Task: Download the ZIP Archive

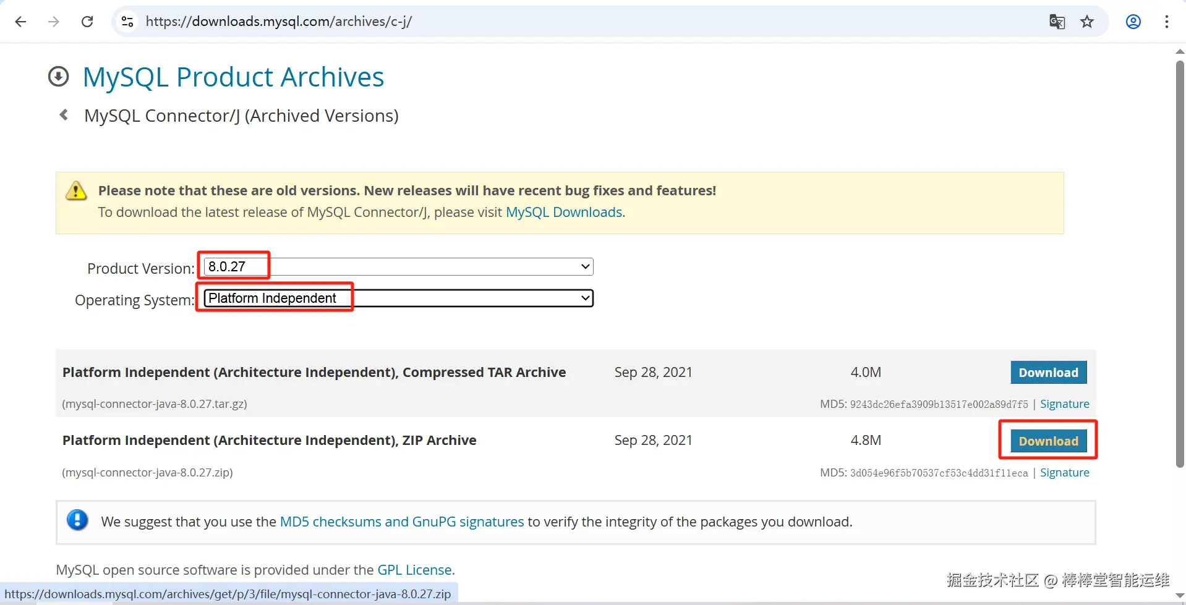Action: [1048, 441]
